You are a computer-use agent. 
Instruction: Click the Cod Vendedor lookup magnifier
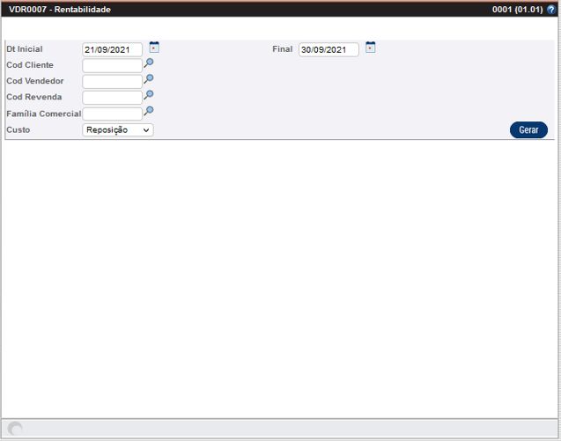coord(149,79)
